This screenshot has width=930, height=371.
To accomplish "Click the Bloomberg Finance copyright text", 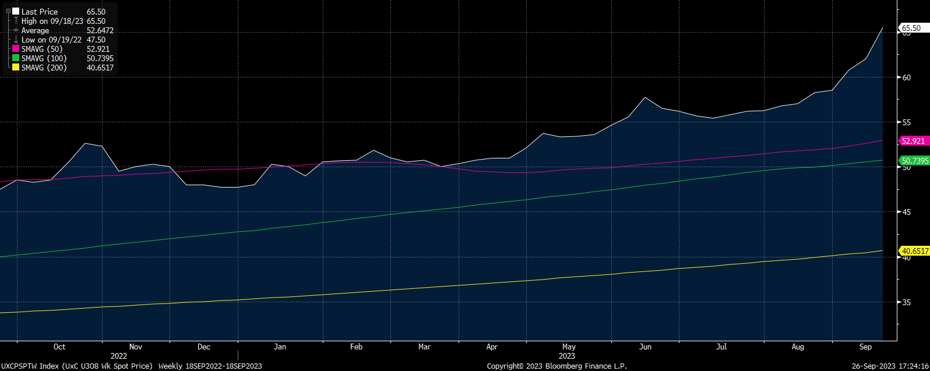I will pos(556,366).
